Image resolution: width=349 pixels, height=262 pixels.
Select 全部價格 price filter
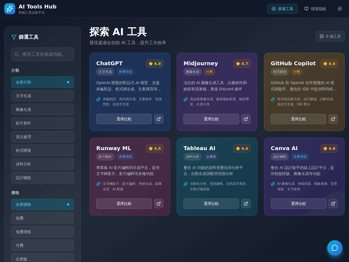(43, 204)
